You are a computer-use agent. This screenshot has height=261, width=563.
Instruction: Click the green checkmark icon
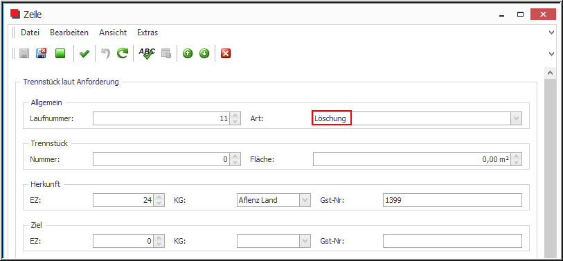[84, 54]
